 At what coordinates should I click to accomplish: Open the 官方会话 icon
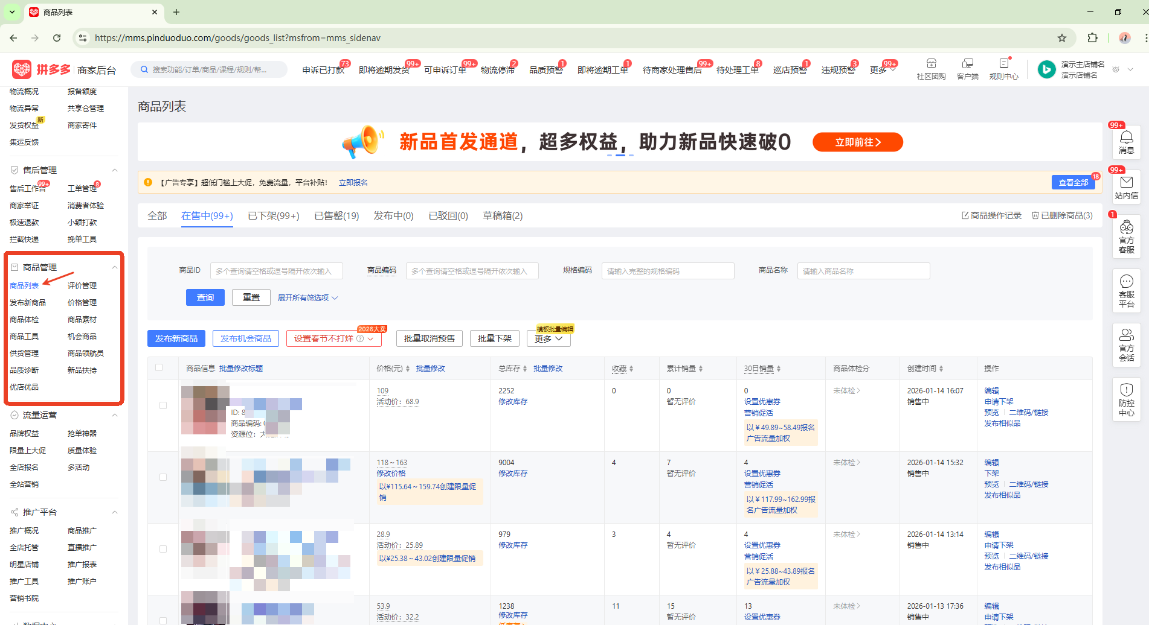(1126, 344)
